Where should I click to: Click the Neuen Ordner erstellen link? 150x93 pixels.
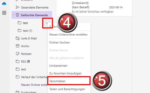34,85
